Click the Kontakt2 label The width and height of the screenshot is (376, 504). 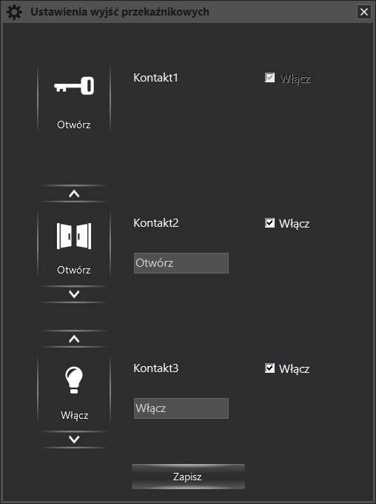[x=156, y=223]
